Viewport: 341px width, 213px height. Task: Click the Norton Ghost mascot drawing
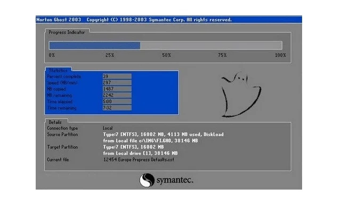point(241,95)
